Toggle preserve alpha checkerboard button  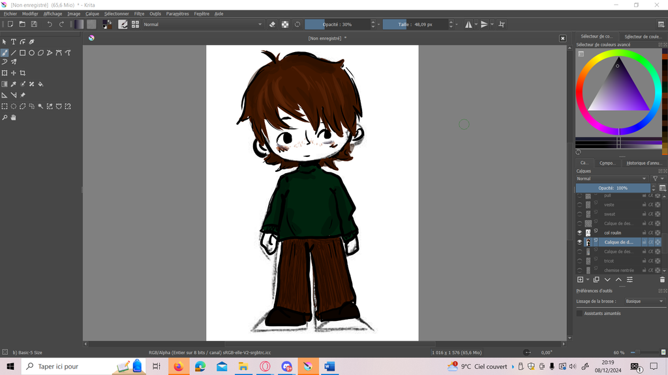tap(285, 24)
